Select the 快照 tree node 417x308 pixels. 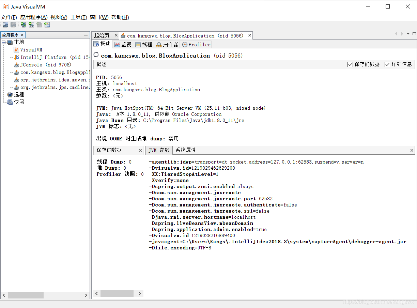point(19,102)
